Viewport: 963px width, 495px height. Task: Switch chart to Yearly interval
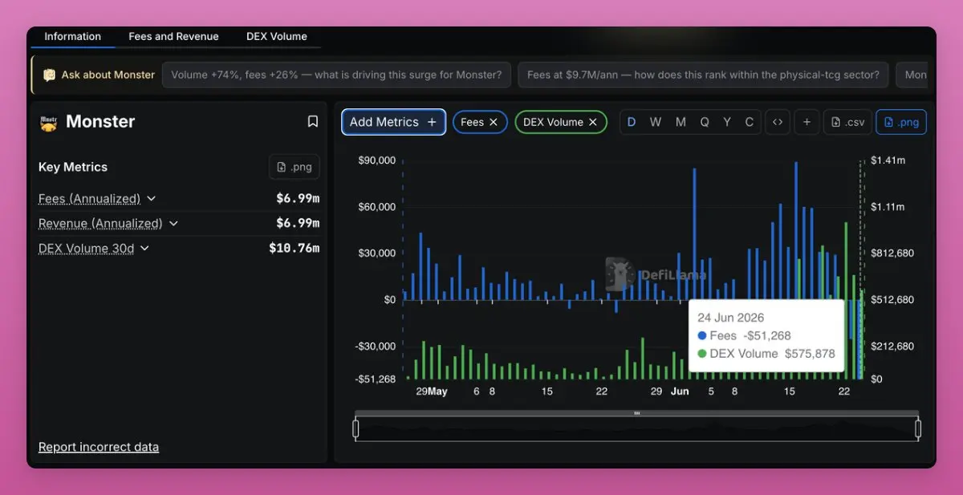point(727,122)
